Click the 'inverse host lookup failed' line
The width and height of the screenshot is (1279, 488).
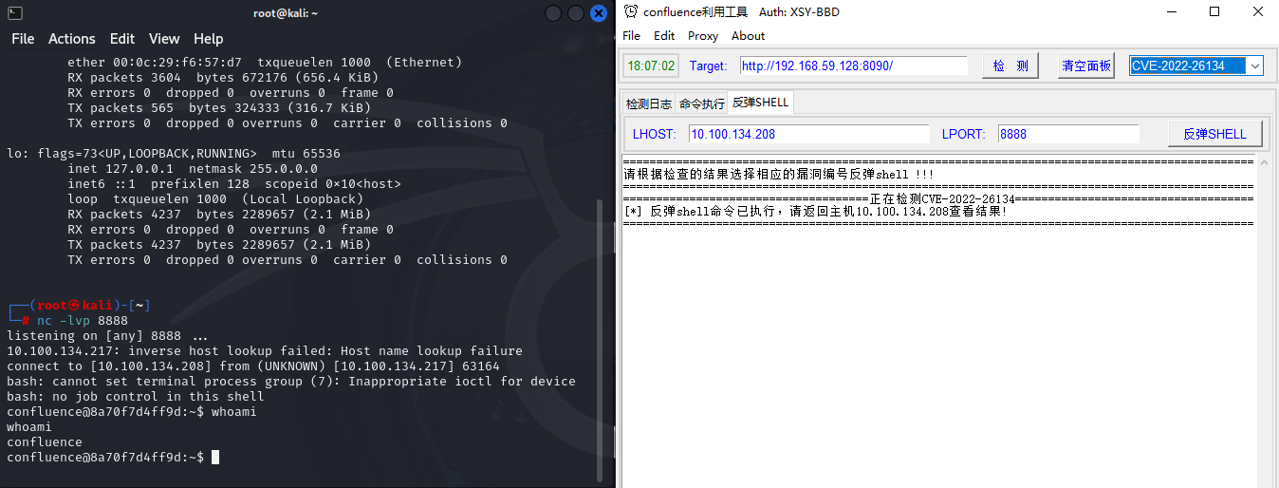tap(265, 351)
